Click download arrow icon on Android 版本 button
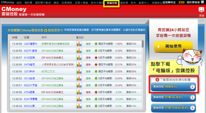 pyautogui.click(x=192, y=108)
